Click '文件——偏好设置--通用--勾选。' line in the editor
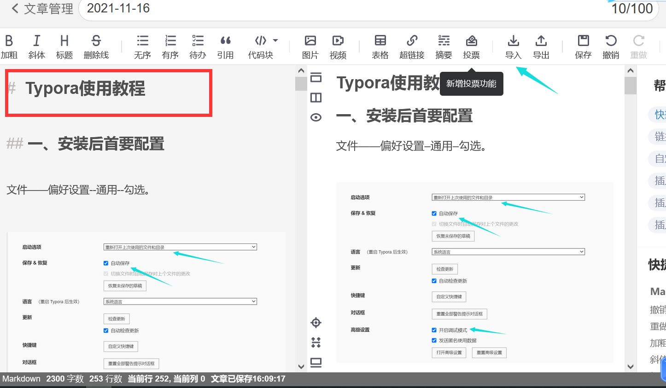Viewport: 666px width, 388px height. 79,190
